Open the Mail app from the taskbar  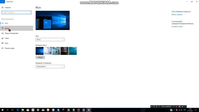click(43, 110)
